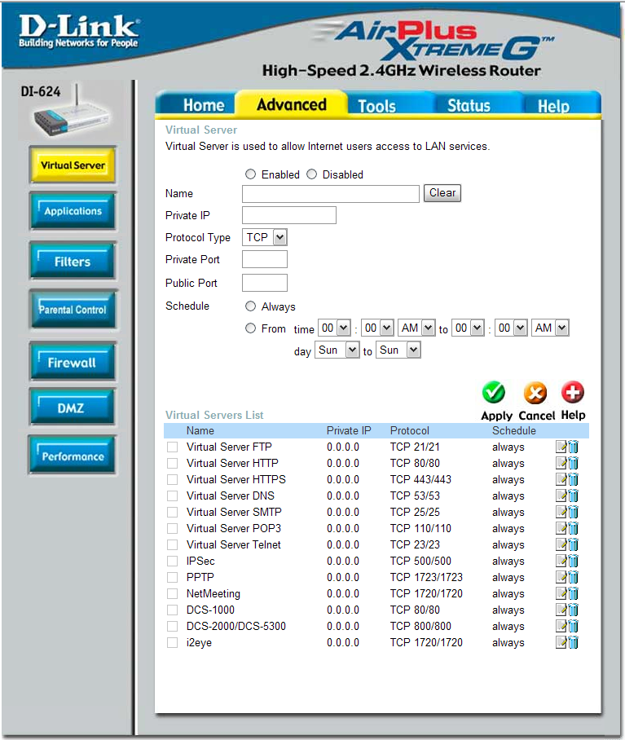Open the Protocol Type TCP dropdown
The image size is (625, 740).
(x=265, y=237)
